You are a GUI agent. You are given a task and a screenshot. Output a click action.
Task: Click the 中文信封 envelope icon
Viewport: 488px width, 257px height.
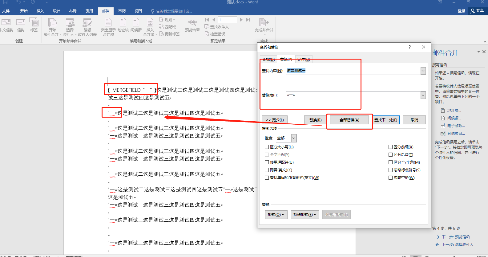[6, 22]
